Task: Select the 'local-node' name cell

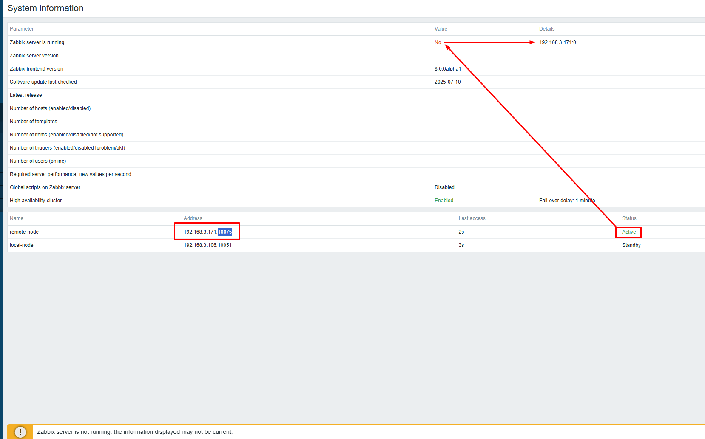Action: (22, 245)
